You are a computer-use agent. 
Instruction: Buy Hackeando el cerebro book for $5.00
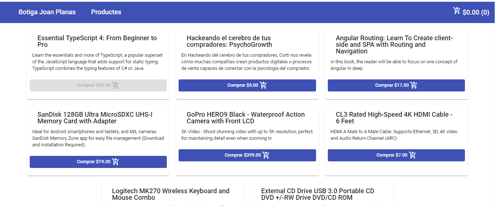coord(243,85)
